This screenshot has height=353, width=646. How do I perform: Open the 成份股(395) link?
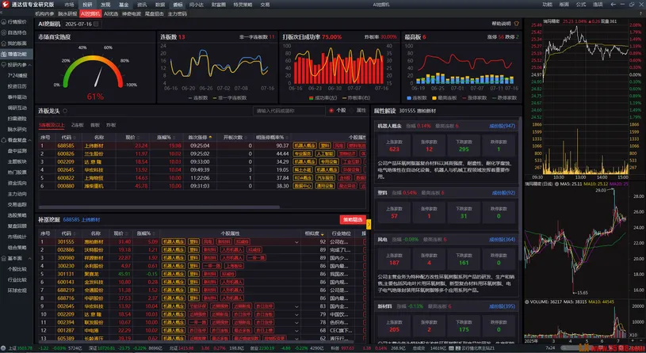pos(502,306)
